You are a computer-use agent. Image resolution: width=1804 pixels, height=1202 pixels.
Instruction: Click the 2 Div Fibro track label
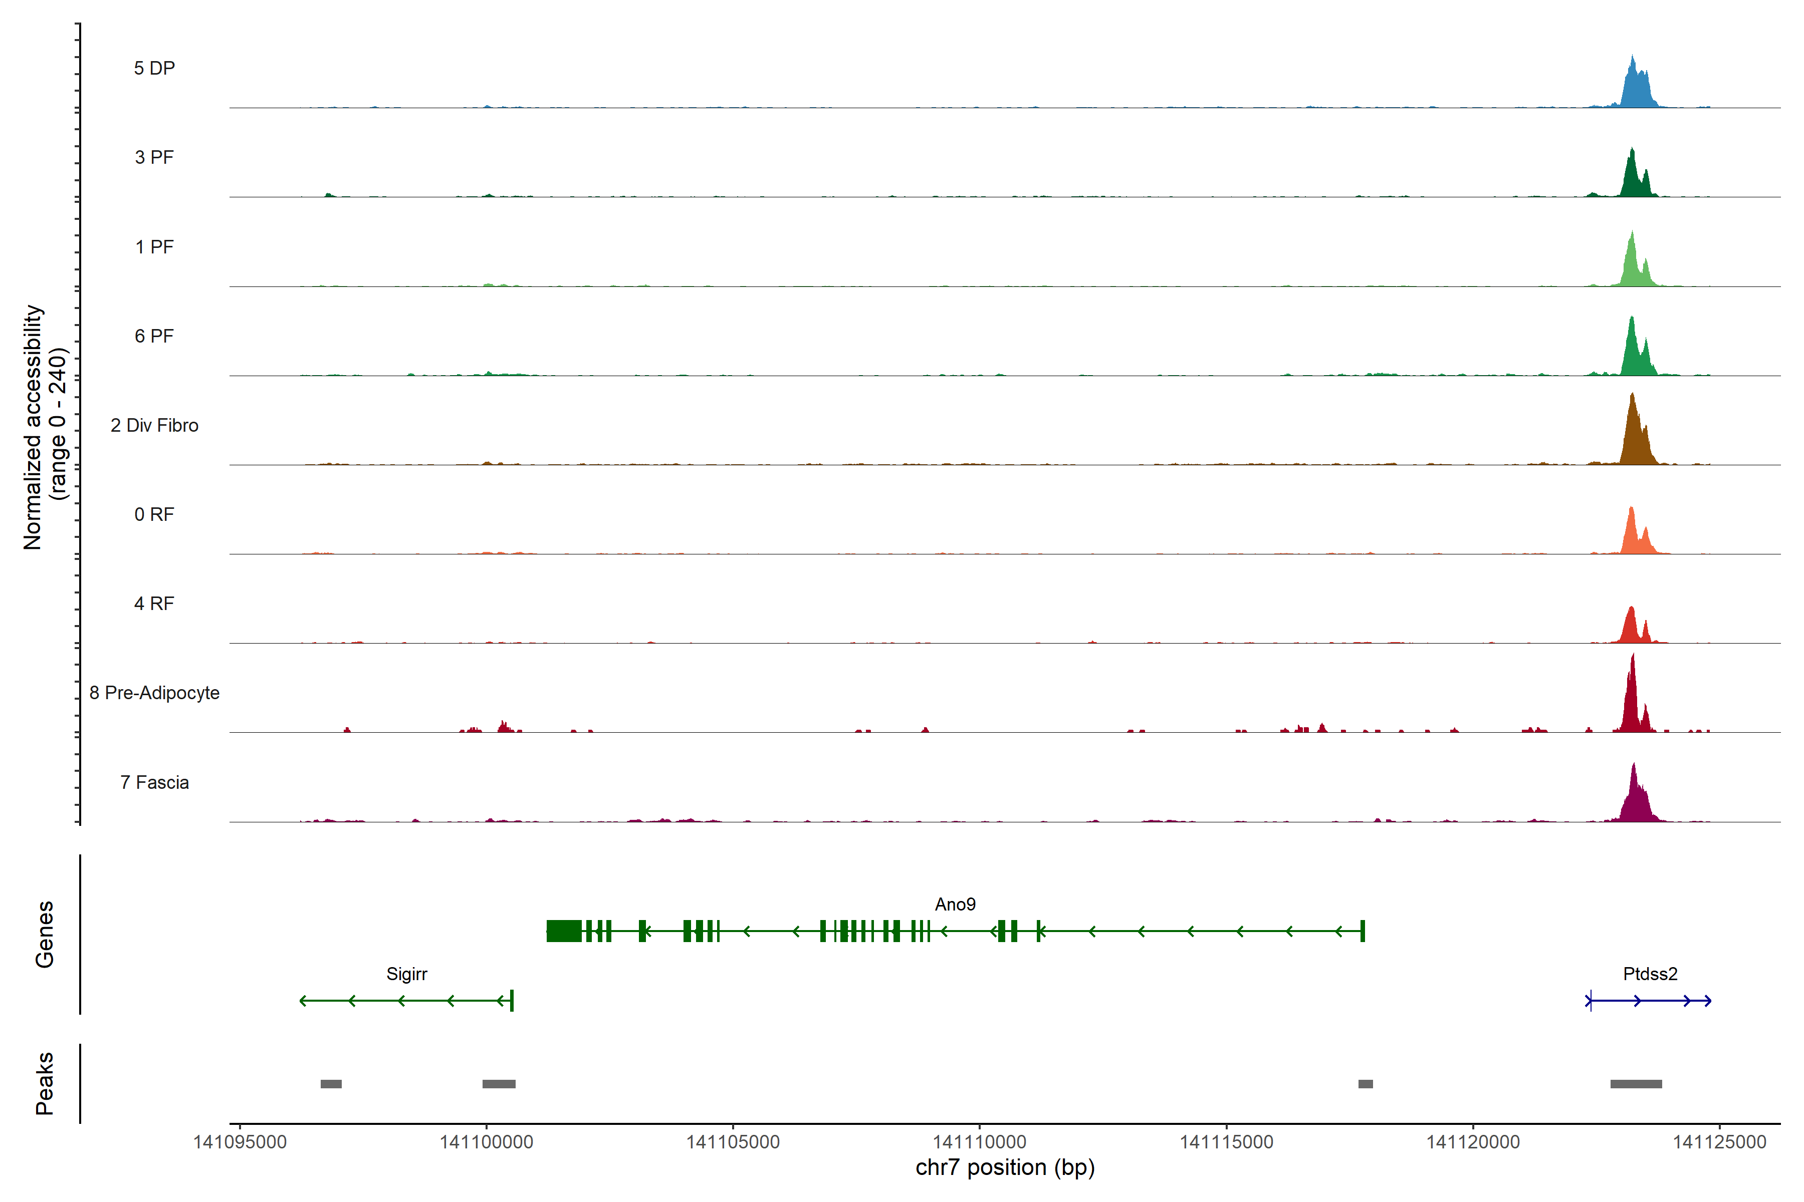coord(154,425)
